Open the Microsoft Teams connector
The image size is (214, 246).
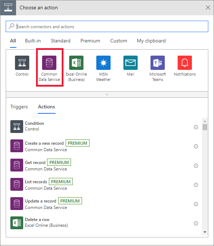[x=158, y=63]
